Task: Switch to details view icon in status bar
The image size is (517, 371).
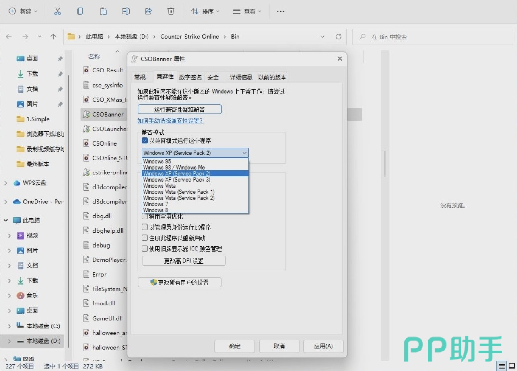Action: click(x=502, y=366)
